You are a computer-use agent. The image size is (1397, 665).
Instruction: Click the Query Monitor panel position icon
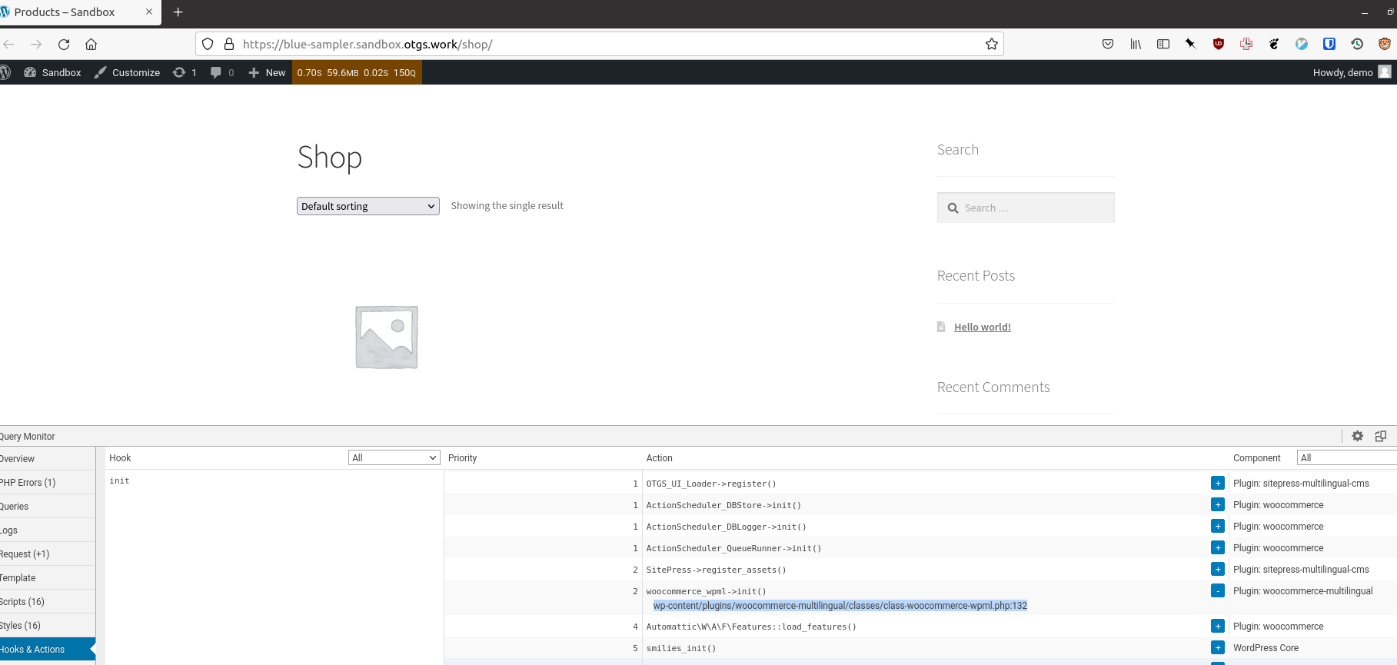coord(1380,436)
